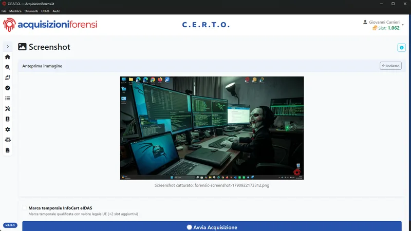Viewport: 411px width, 231px height.
Task: Open the tools wrench icon in sidebar
Action: coord(8,109)
